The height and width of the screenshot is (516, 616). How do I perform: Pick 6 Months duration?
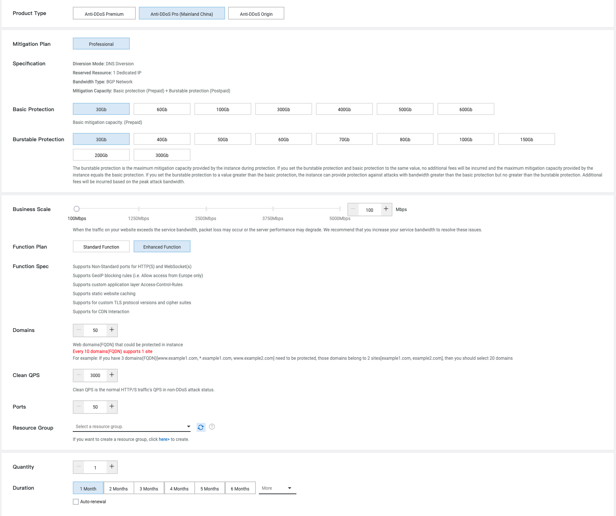click(x=240, y=488)
